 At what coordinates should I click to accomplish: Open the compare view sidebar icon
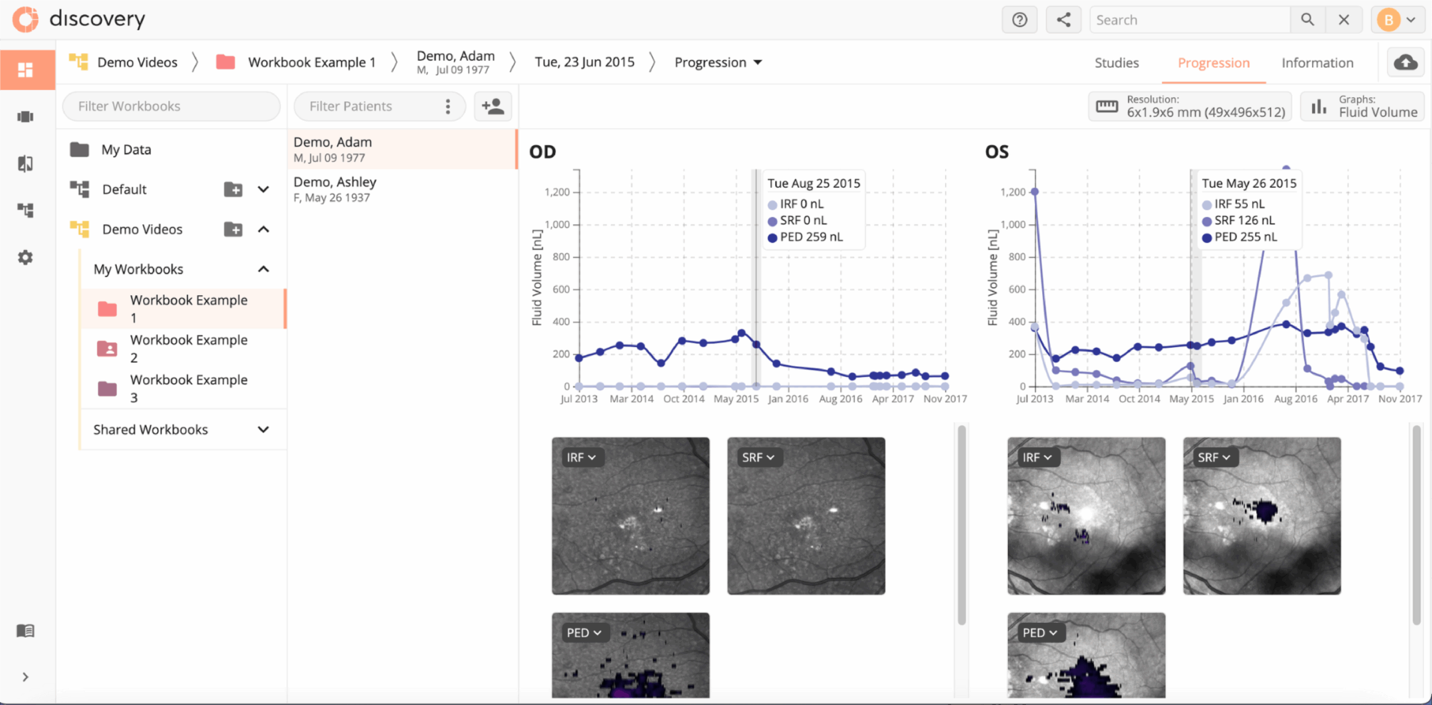26,164
